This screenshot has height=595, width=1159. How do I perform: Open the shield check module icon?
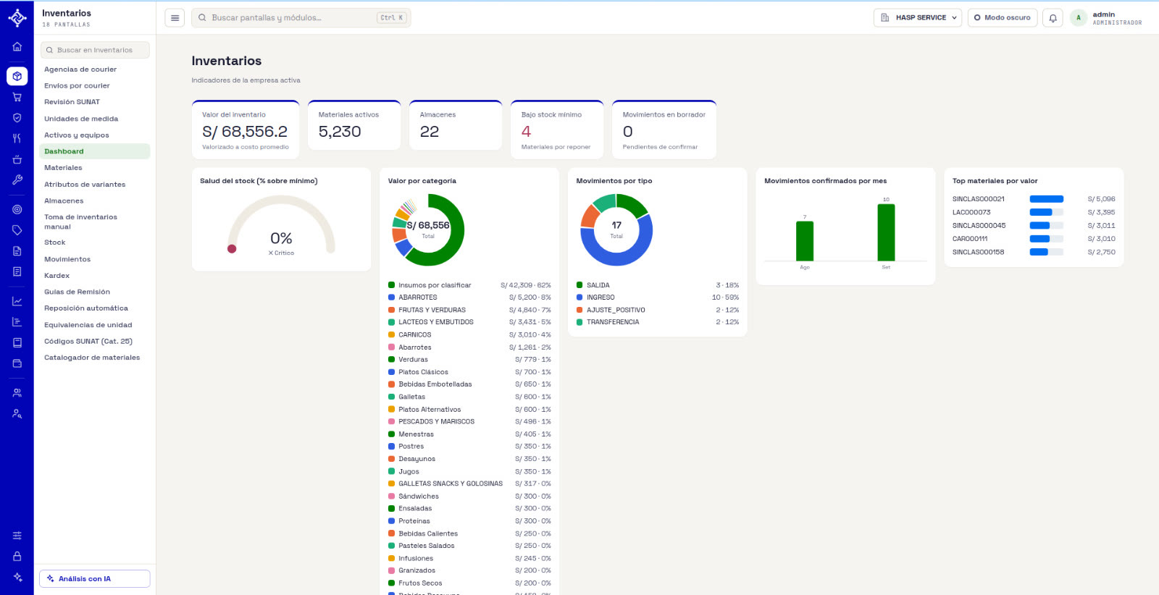pos(17,117)
